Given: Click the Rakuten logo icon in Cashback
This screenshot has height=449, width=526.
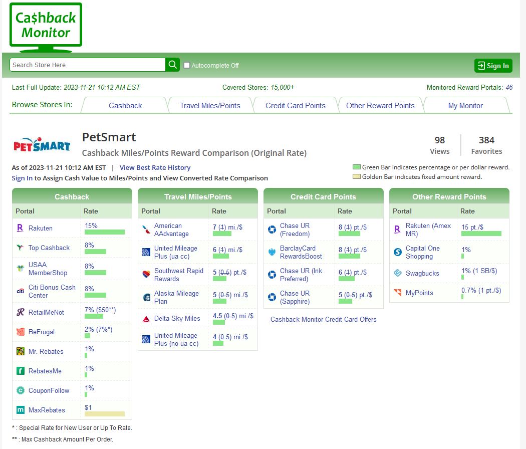Looking at the screenshot, I should click(x=20, y=228).
